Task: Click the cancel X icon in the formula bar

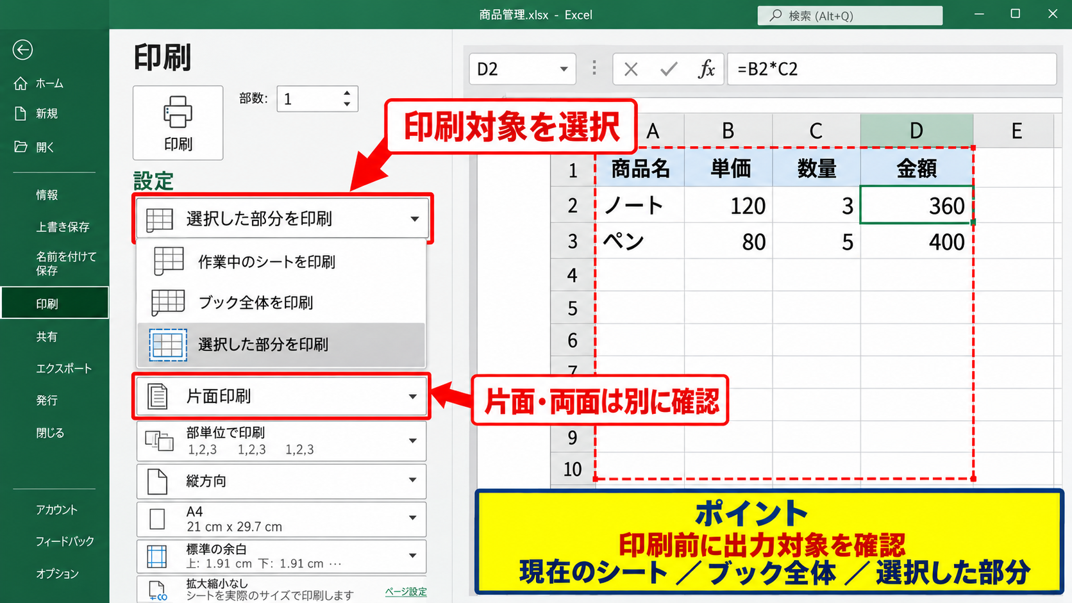Action: coord(631,69)
